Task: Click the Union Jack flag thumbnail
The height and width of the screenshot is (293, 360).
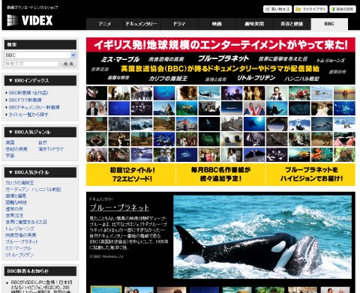Action: click(254, 108)
